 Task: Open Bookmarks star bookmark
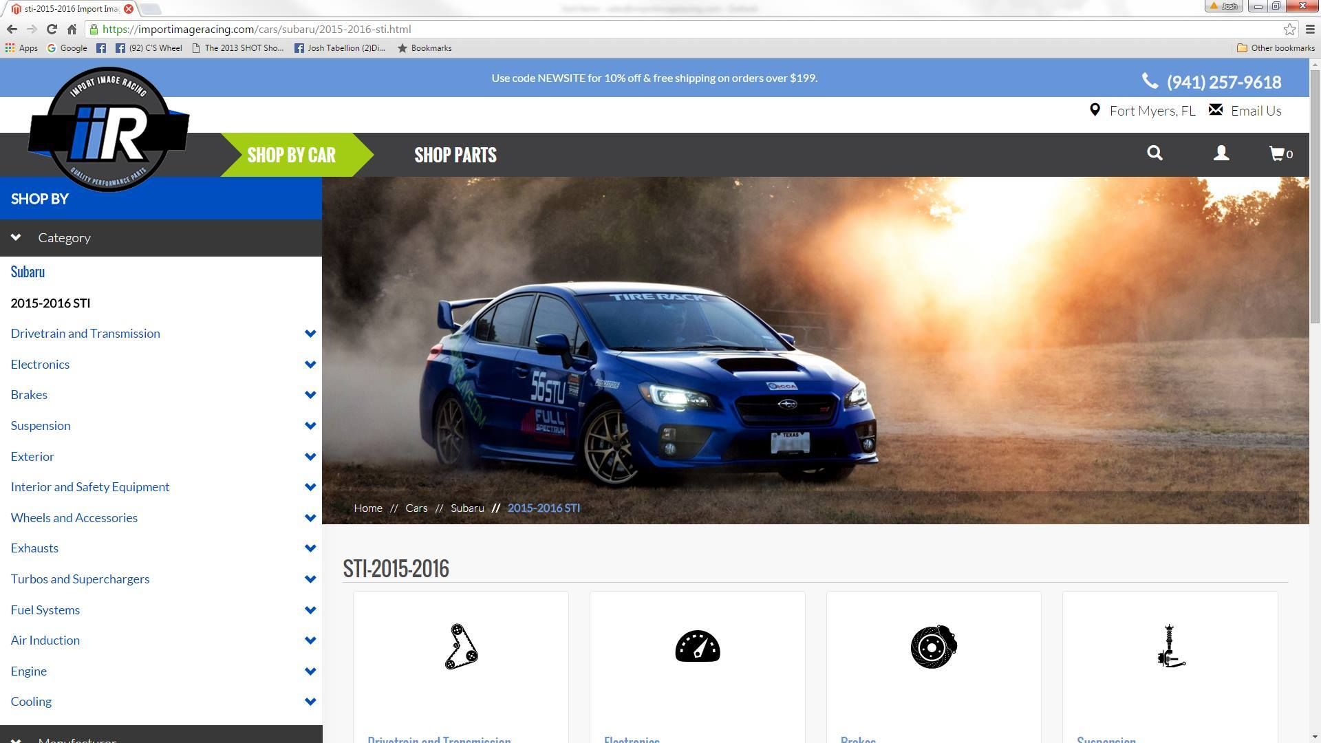pyautogui.click(x=425, y=48)
